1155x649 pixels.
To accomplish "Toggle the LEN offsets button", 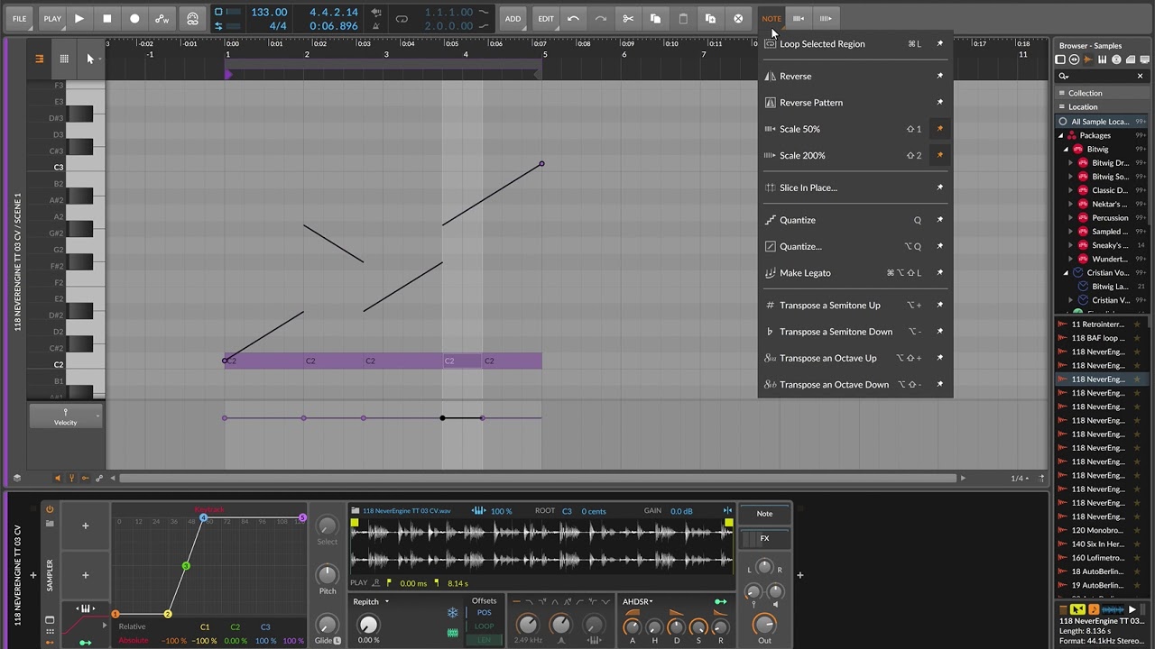I will (x=484, y=640).
